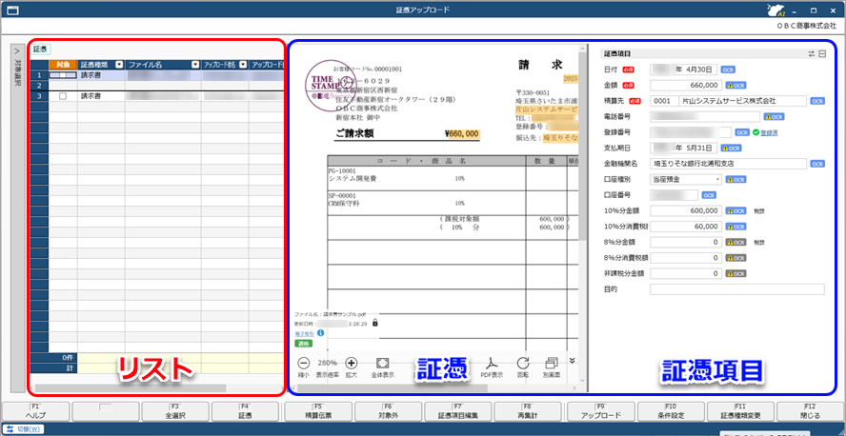
Task: Click the AI assistant icon in title bar
Action: tap(775, 10)
